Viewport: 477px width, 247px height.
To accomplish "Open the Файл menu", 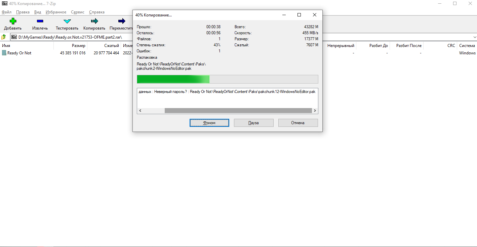I will coord(6,12).
